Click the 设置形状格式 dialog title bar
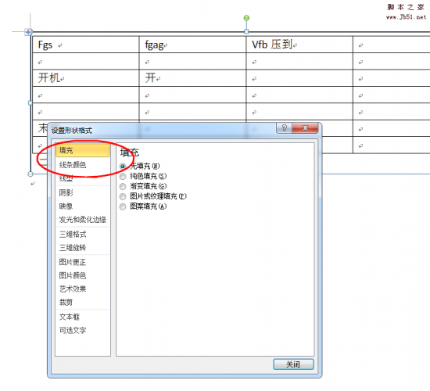 (163, 130)
